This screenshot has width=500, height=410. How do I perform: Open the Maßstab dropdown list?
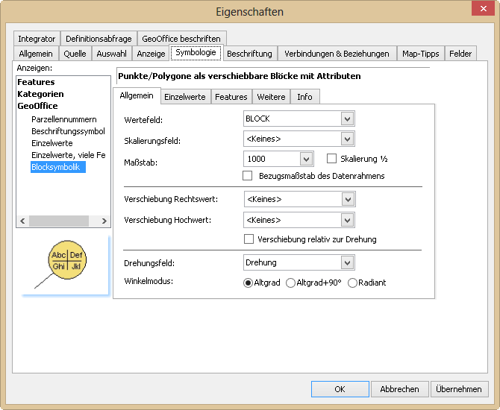coord(306,159)
